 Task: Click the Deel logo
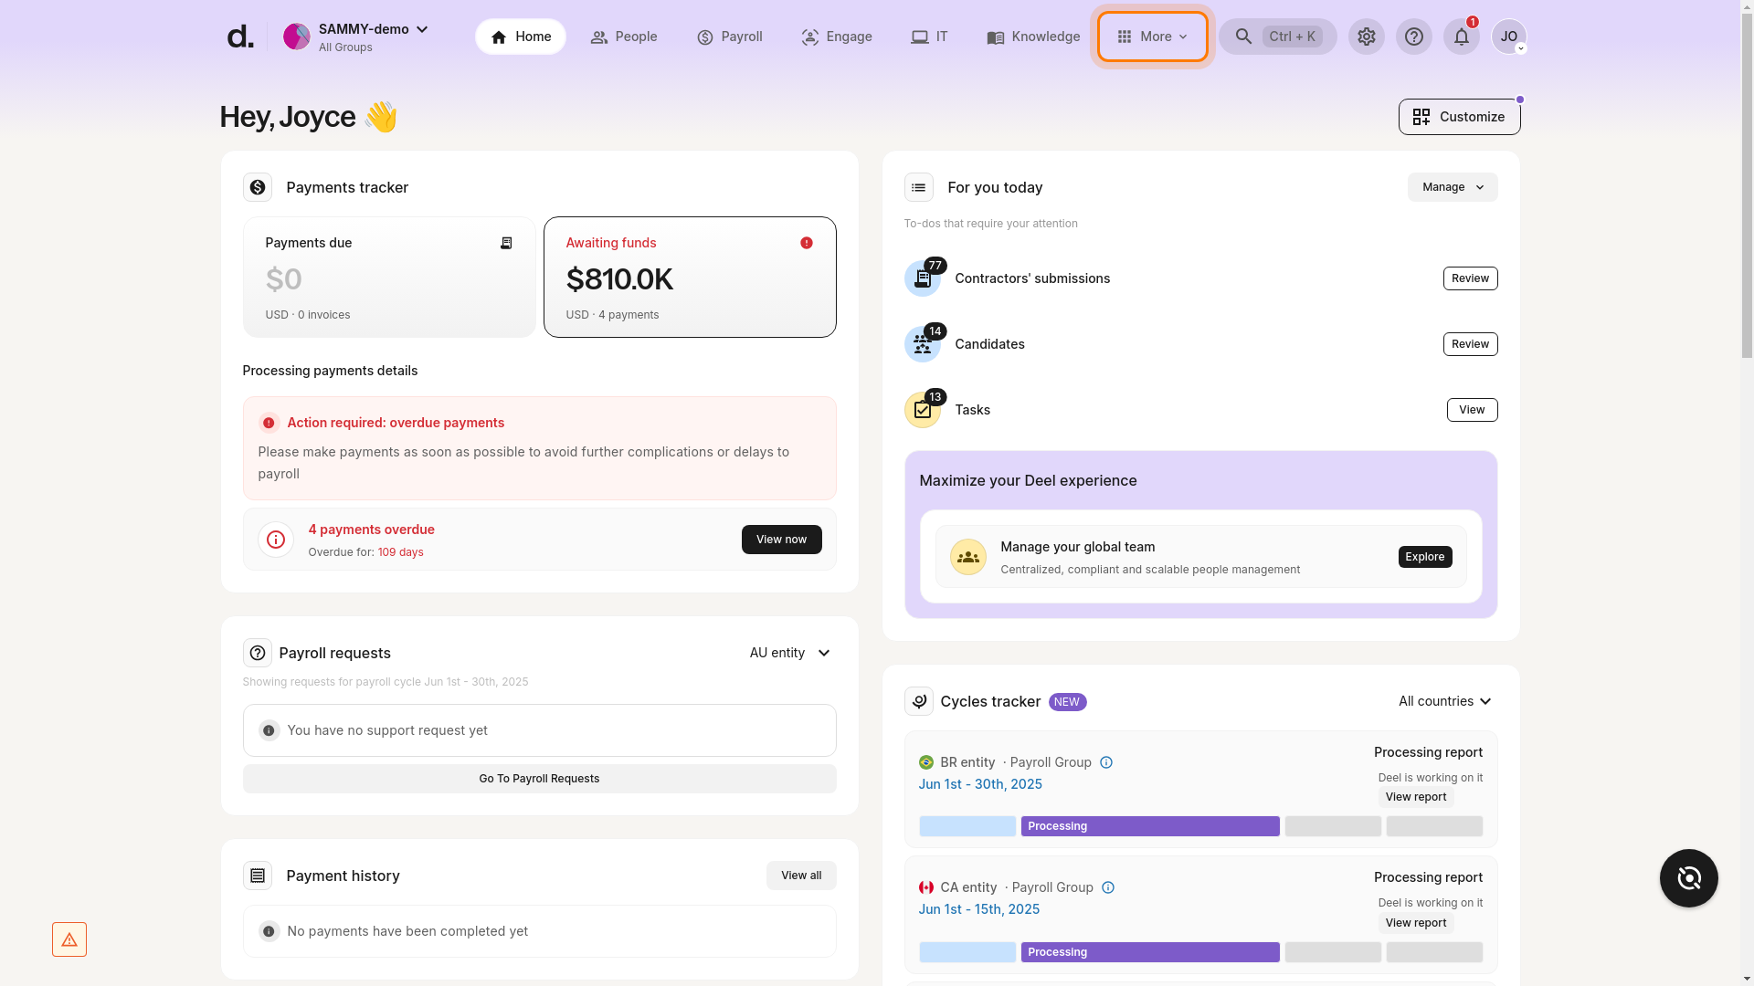239,36
